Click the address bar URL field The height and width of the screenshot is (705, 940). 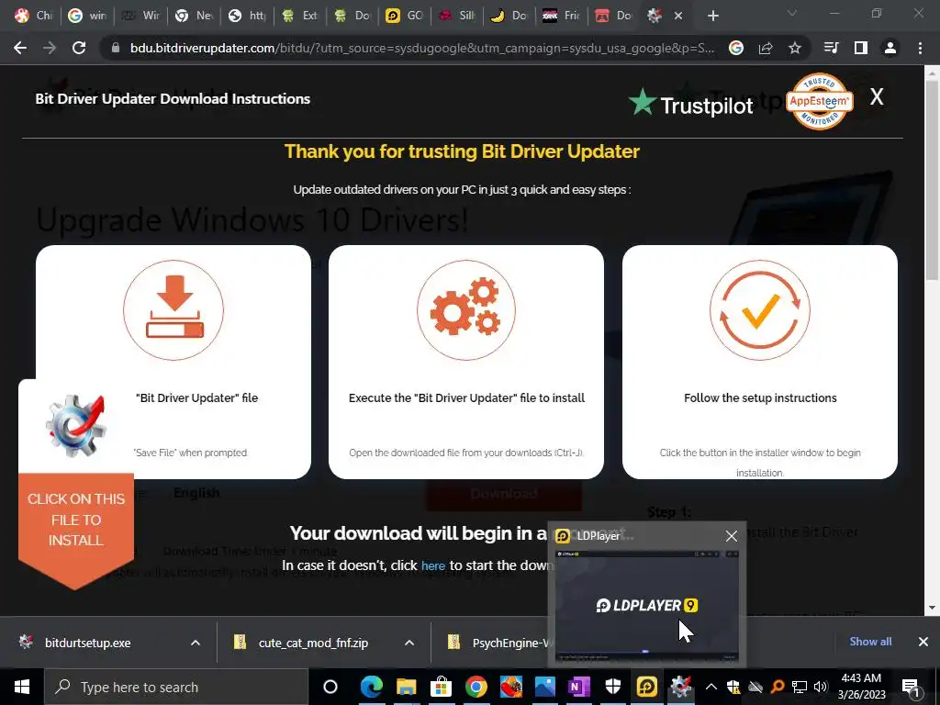click(x=422, y=48)
